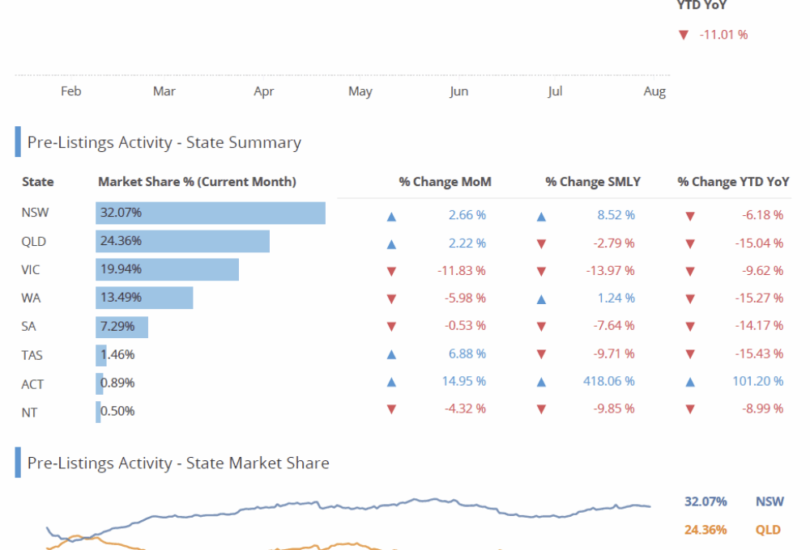Toggle the NSW series in chart legend

pos(769,501)
